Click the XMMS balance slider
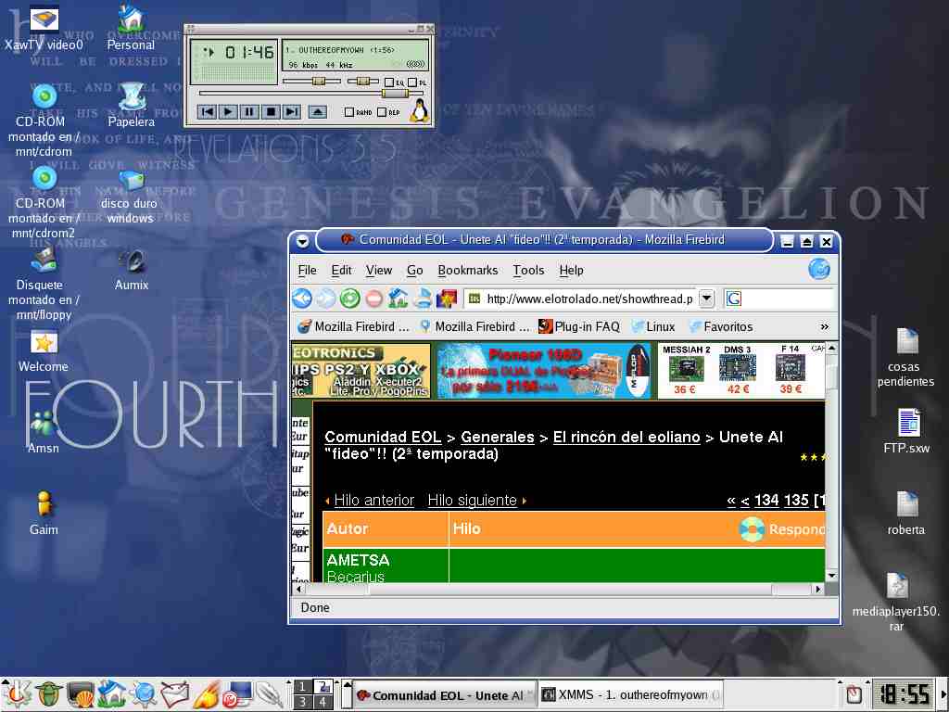949x712 pixels. point(362,82)
